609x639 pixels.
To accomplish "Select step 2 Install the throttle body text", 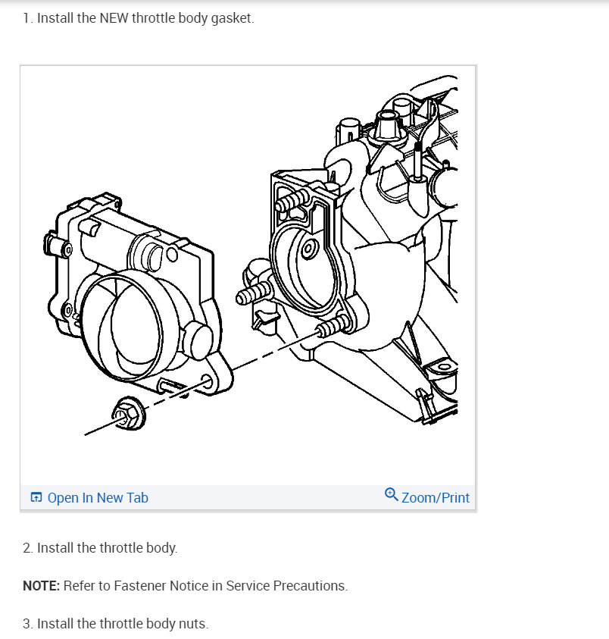I will tap(100, 548).
